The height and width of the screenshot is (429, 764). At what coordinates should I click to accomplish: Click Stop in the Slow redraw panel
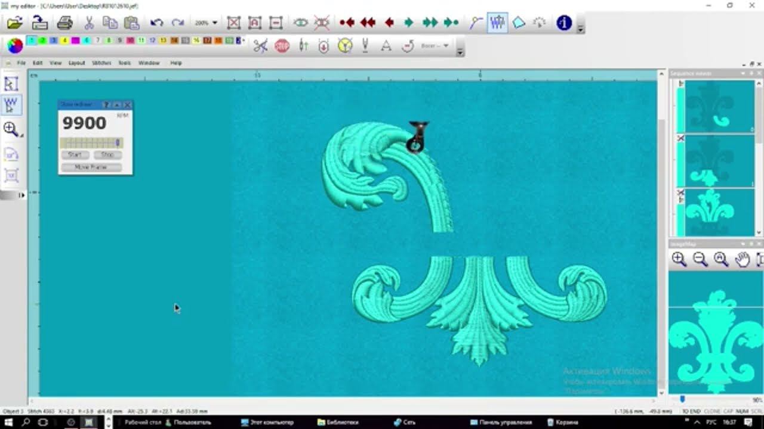tap(107, 155)
